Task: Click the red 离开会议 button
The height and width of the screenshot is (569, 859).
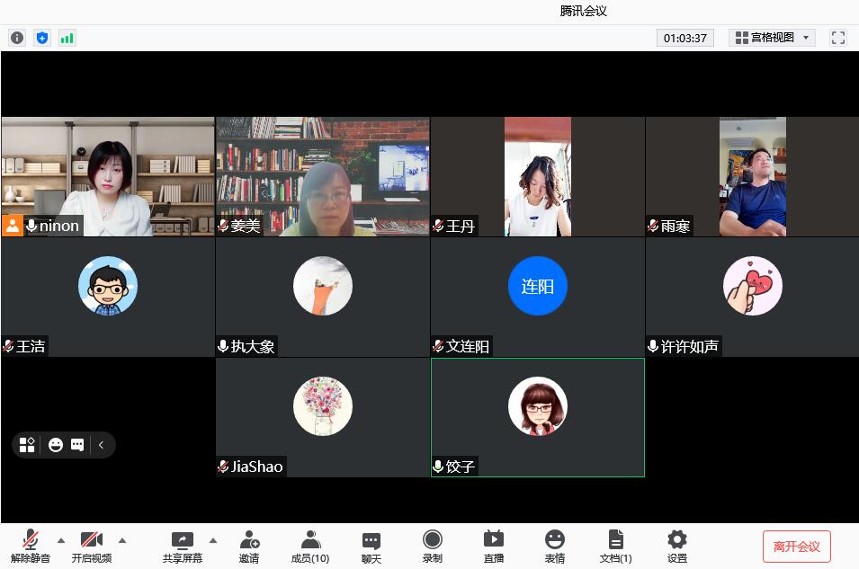Action: click(796, 547)
